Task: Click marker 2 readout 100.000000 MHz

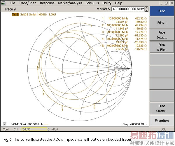Action: (x=118, y=25)
